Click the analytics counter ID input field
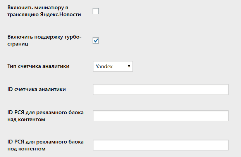Image resolution: width=241 pixels, height=157 pixels. (x=160, y=89)
